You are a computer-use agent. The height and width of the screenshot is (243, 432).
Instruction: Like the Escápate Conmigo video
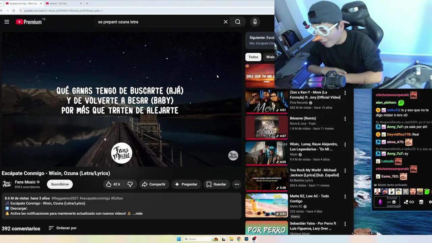click(113, 184)
